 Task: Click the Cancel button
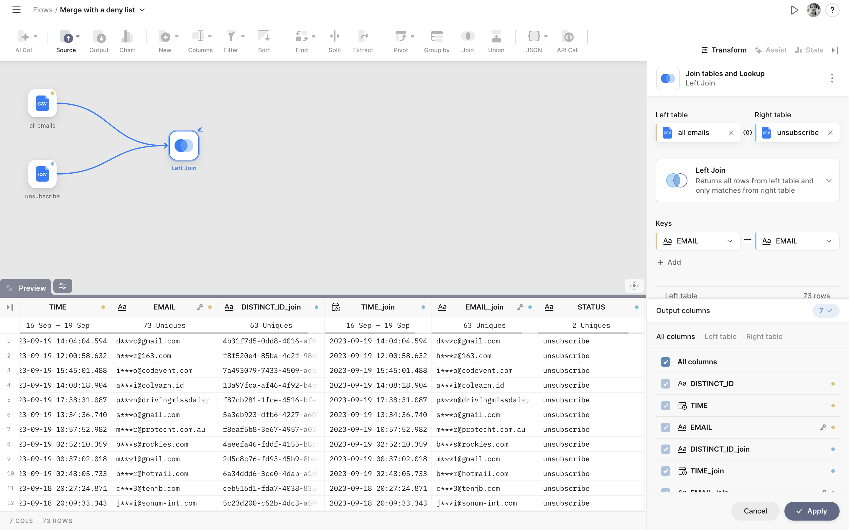pos(755,511)
